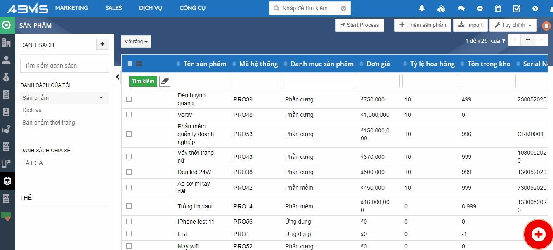This screenshot has width=553, height=250.
Task: Open the phone message icon in sidebar
Action: (6, 164)
